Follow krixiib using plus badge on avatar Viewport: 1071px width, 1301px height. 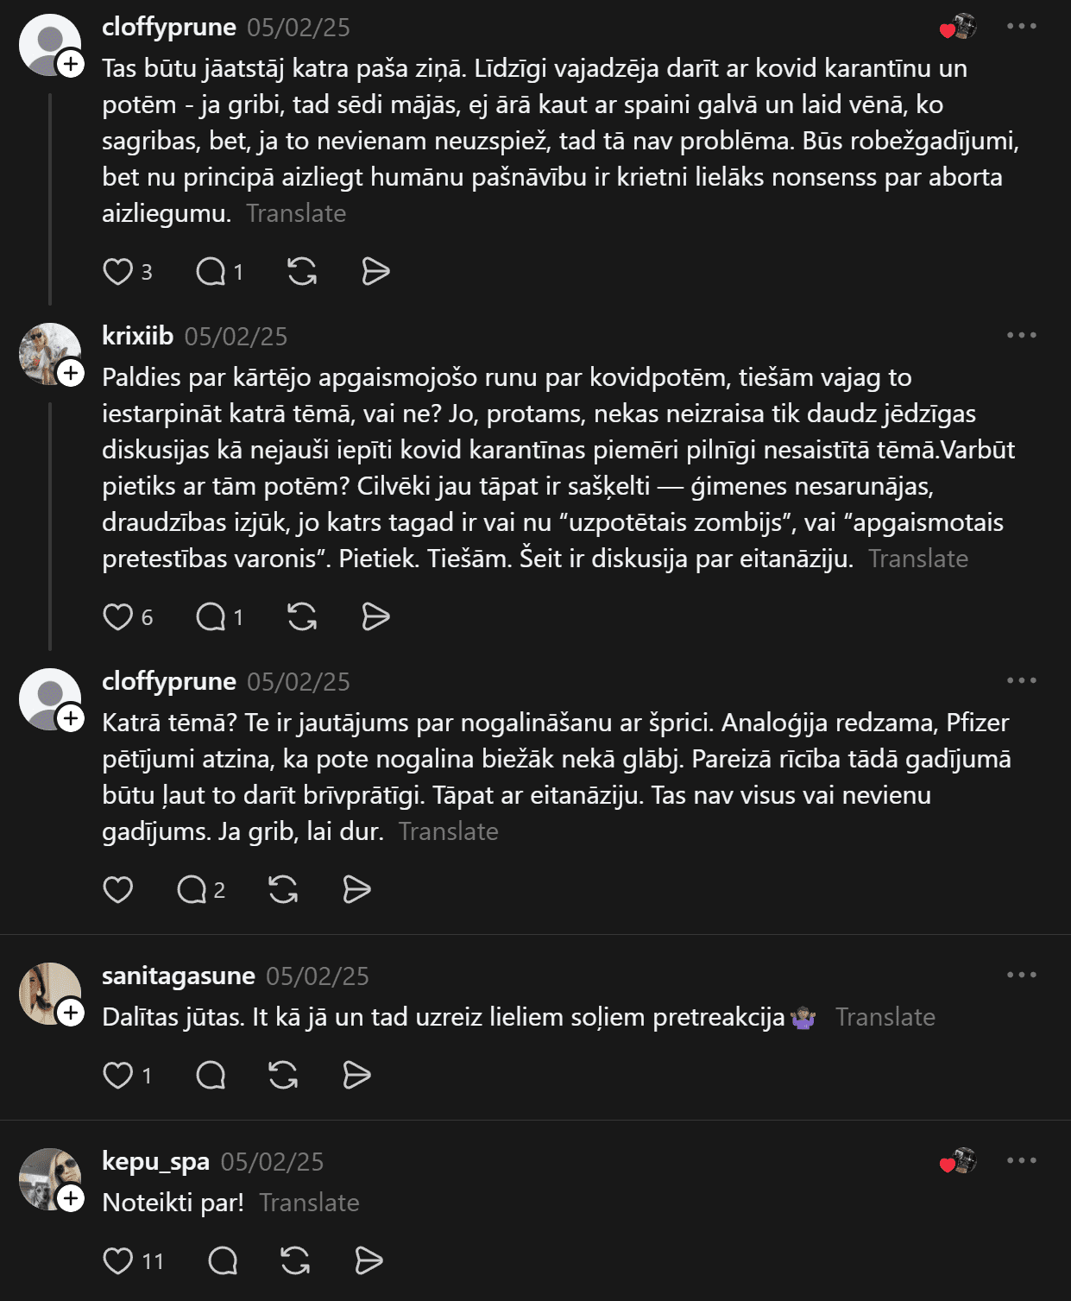[71, 374]
